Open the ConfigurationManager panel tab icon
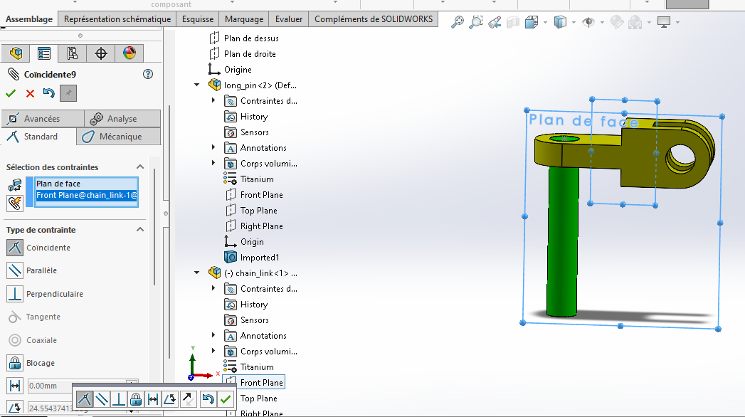The image size is (745, 417). click(x=72, y=53)
